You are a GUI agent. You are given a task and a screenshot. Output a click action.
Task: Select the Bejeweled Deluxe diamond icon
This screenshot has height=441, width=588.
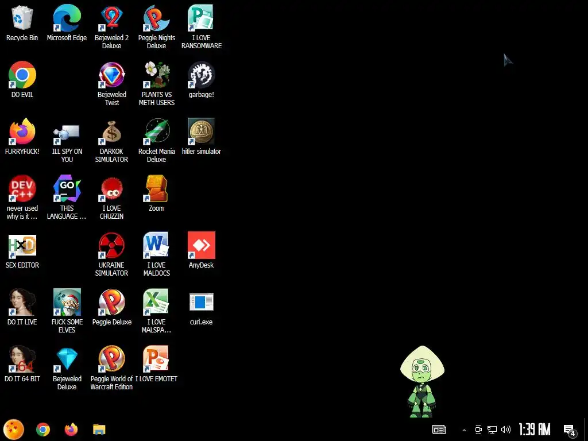[67, 368]
